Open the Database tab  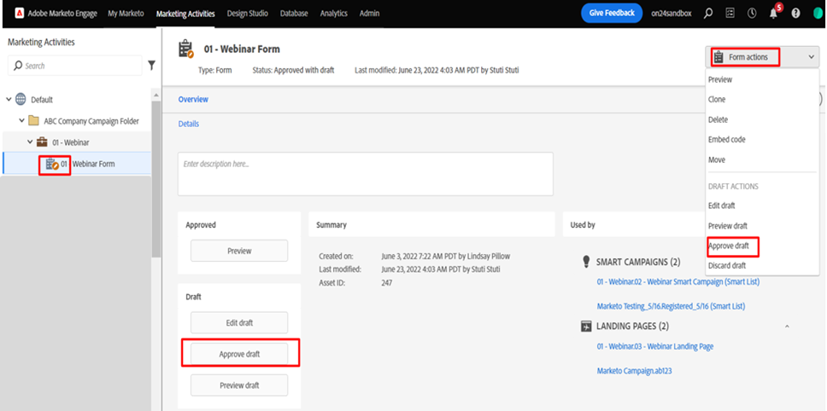294,14
